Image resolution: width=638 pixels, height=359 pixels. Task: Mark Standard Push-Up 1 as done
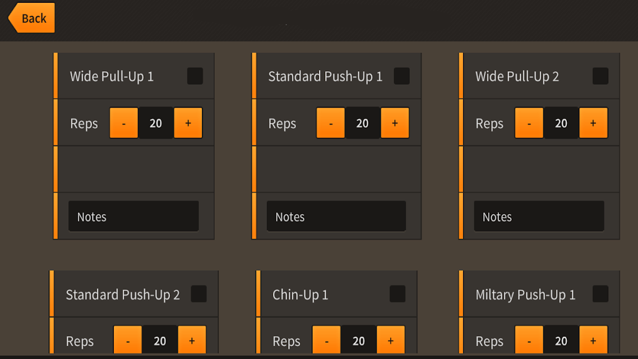(401, 76)
